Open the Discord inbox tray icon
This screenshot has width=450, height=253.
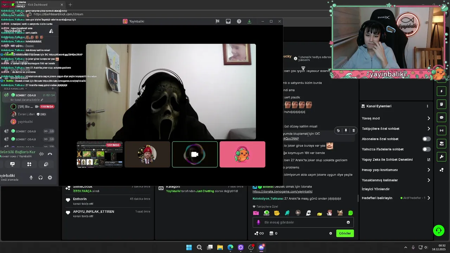pos(228,21)
